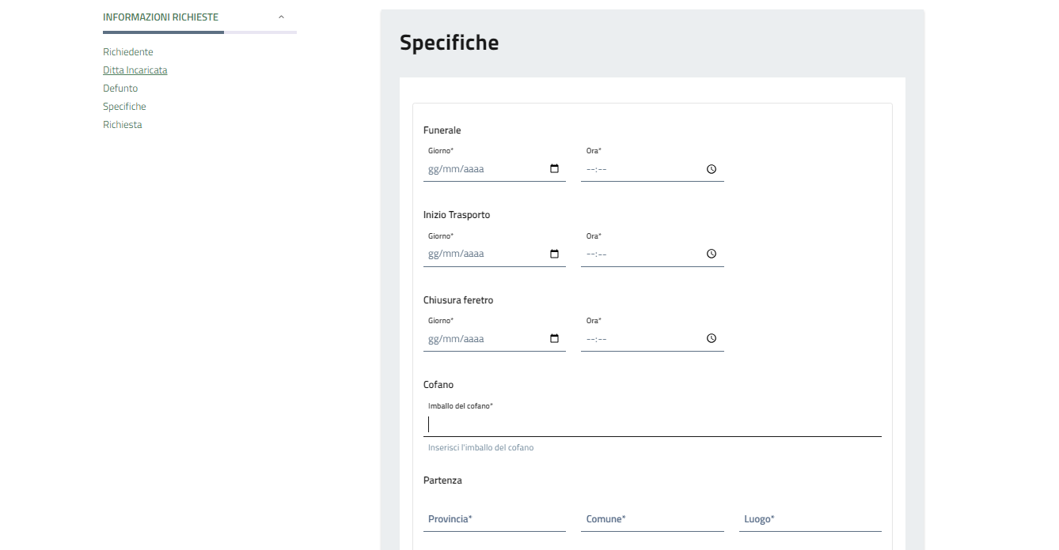Viewport: 1059px width, 550px height.
Task: Collapse the Informazioni Richieste section chevron
Action: click(x=281, y=17)
